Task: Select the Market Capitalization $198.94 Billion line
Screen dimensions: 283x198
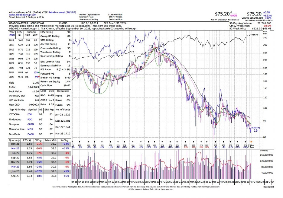Action: point(101,14)
